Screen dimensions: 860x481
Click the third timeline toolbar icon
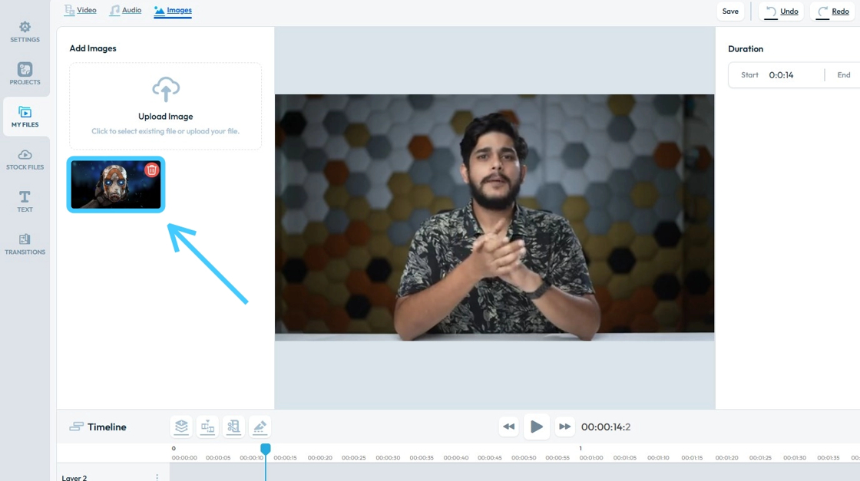coord(233,427)
